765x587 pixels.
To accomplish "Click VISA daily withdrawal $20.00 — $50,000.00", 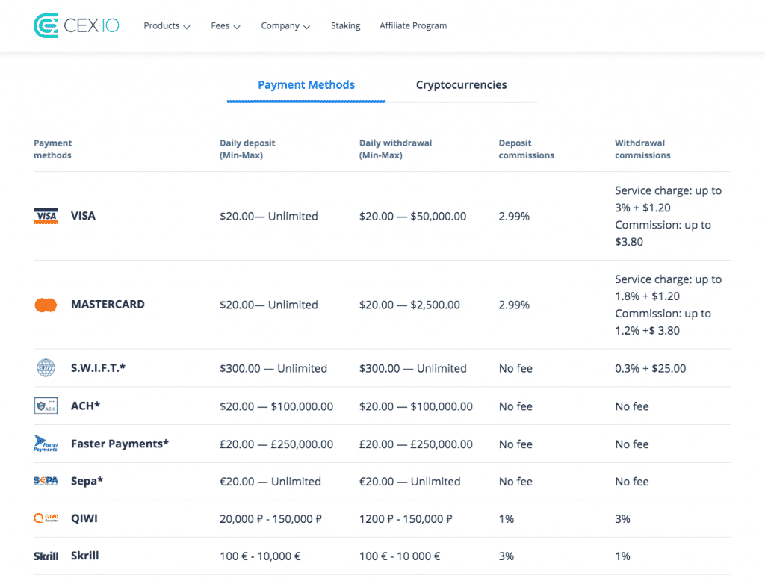I will click(x=412, y=217).
